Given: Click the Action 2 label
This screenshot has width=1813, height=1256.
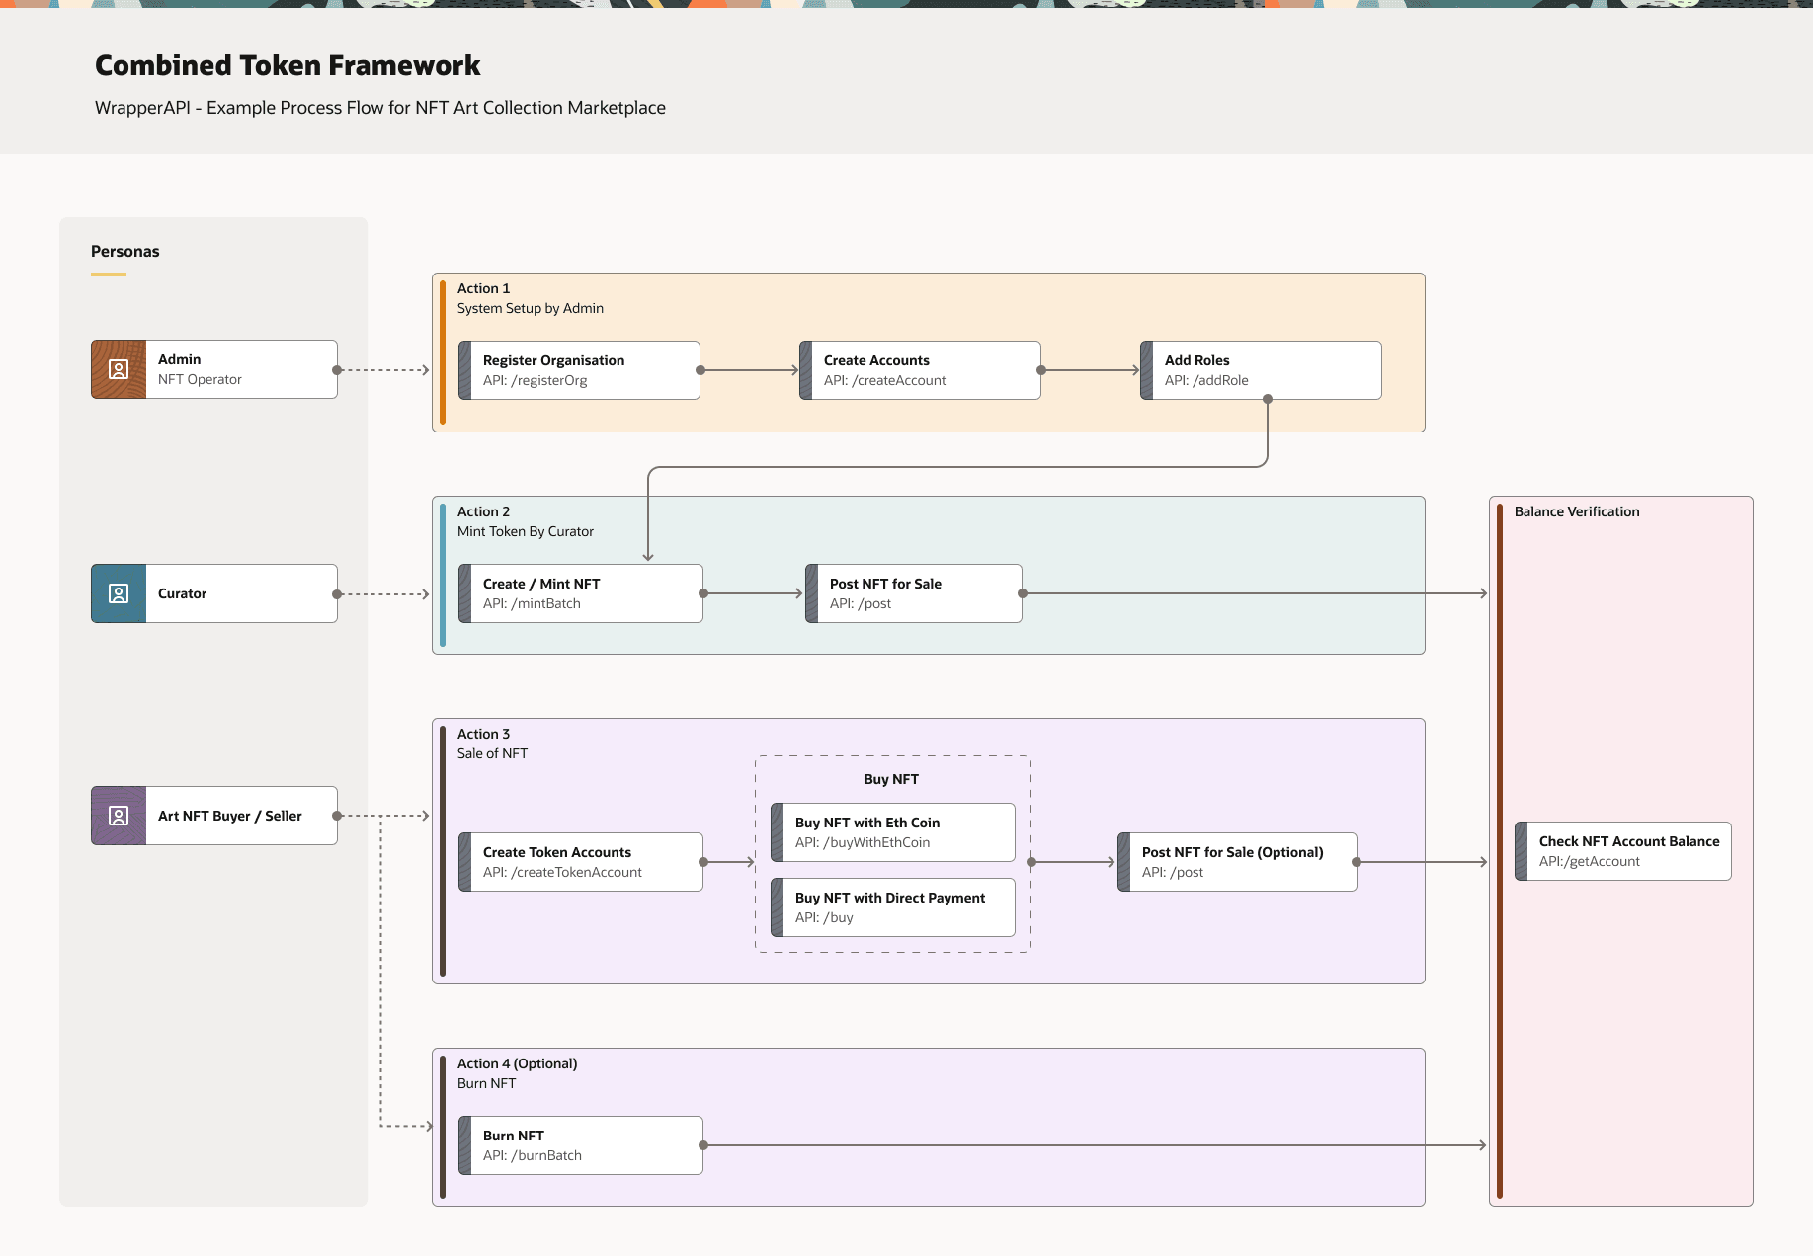Looking at the screenshot, I should [484, 511].
